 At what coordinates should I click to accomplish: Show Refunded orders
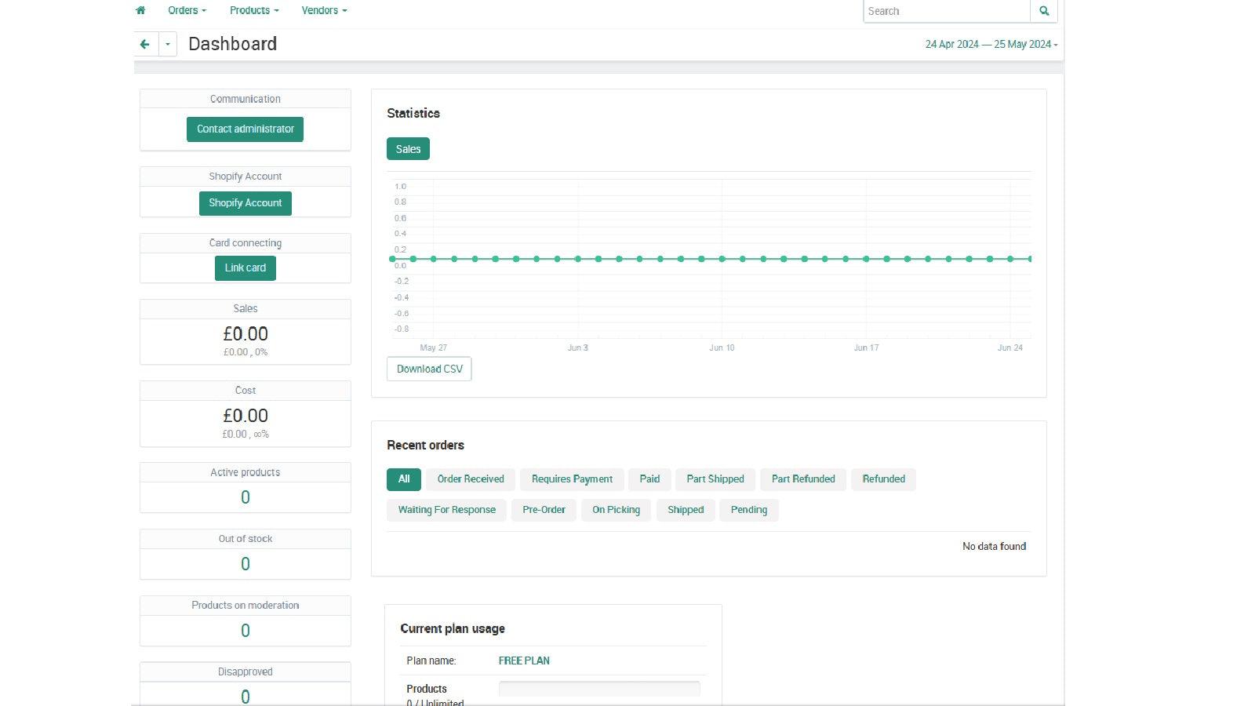click(883, 479)
